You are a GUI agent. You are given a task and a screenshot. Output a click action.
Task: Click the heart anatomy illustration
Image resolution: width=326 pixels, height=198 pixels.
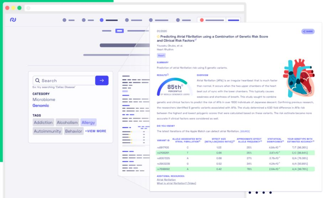[x=299, y=78]
